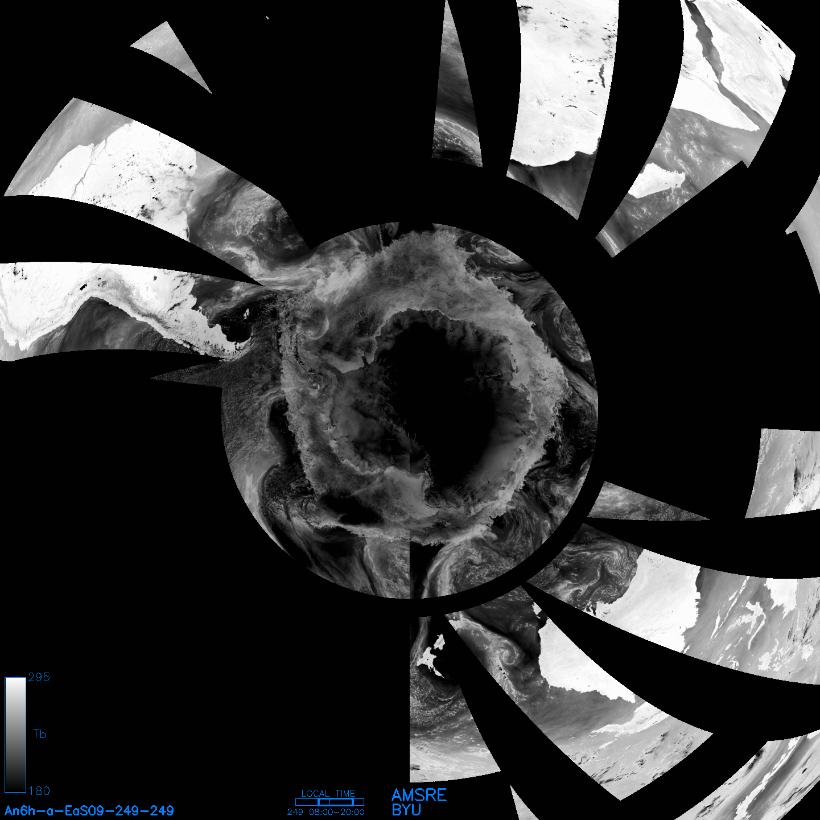Click the '295' colorbar maximum value

(x=39, y=677)
